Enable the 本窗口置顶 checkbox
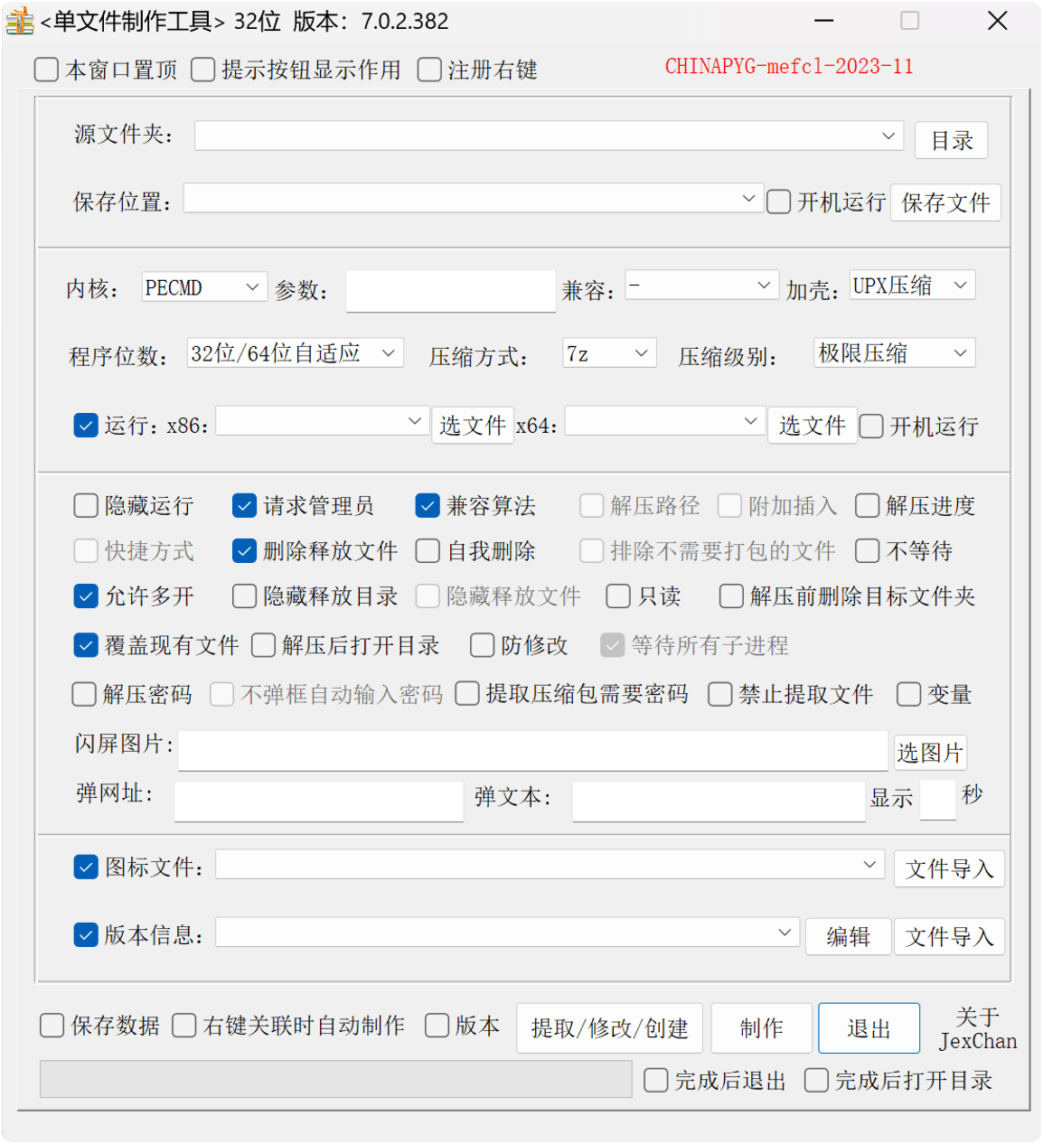This screenshot has height=1144, width=1043. pyautogui.click(x=45, y=69)
